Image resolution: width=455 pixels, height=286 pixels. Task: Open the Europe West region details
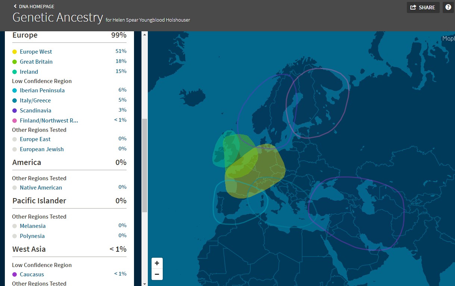[x=36, y=51]
